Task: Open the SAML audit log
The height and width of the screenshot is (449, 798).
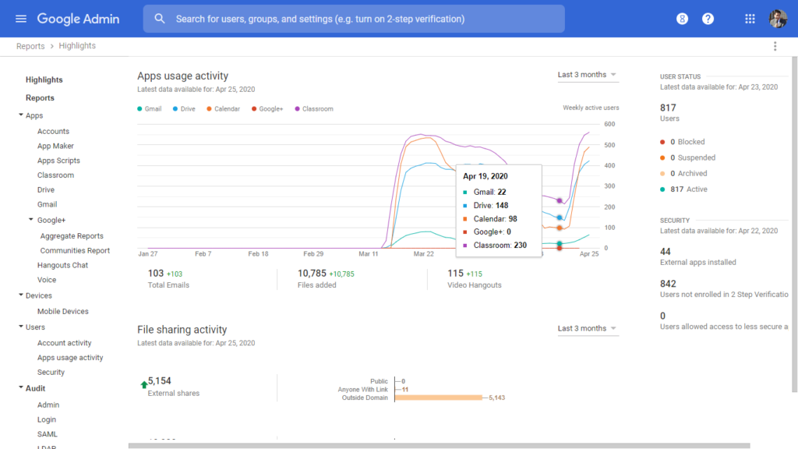Action: pyautogui.click(x=48, y=434)
